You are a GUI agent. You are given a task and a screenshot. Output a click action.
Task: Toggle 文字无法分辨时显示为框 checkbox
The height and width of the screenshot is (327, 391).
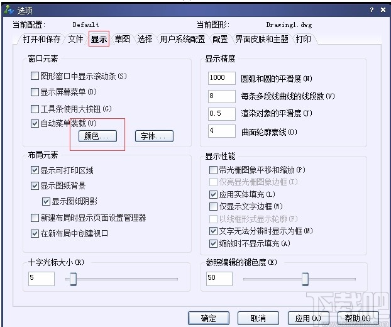[213, 231]
